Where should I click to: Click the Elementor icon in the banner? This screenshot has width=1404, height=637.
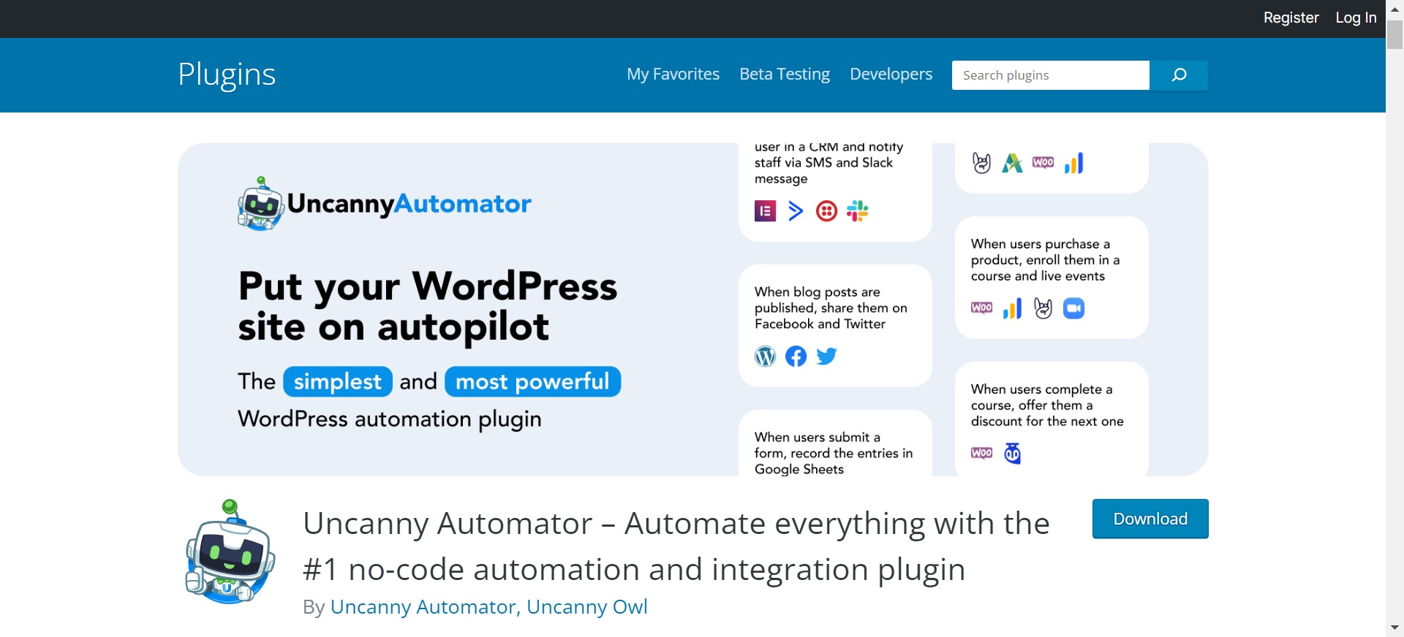tap(765, 211)
